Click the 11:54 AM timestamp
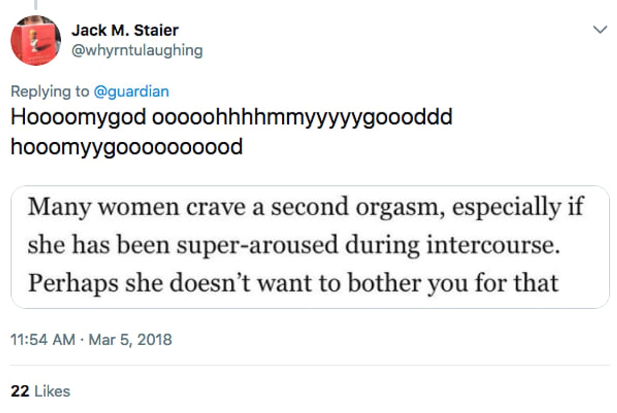617x413 pixels. [43, 340]
